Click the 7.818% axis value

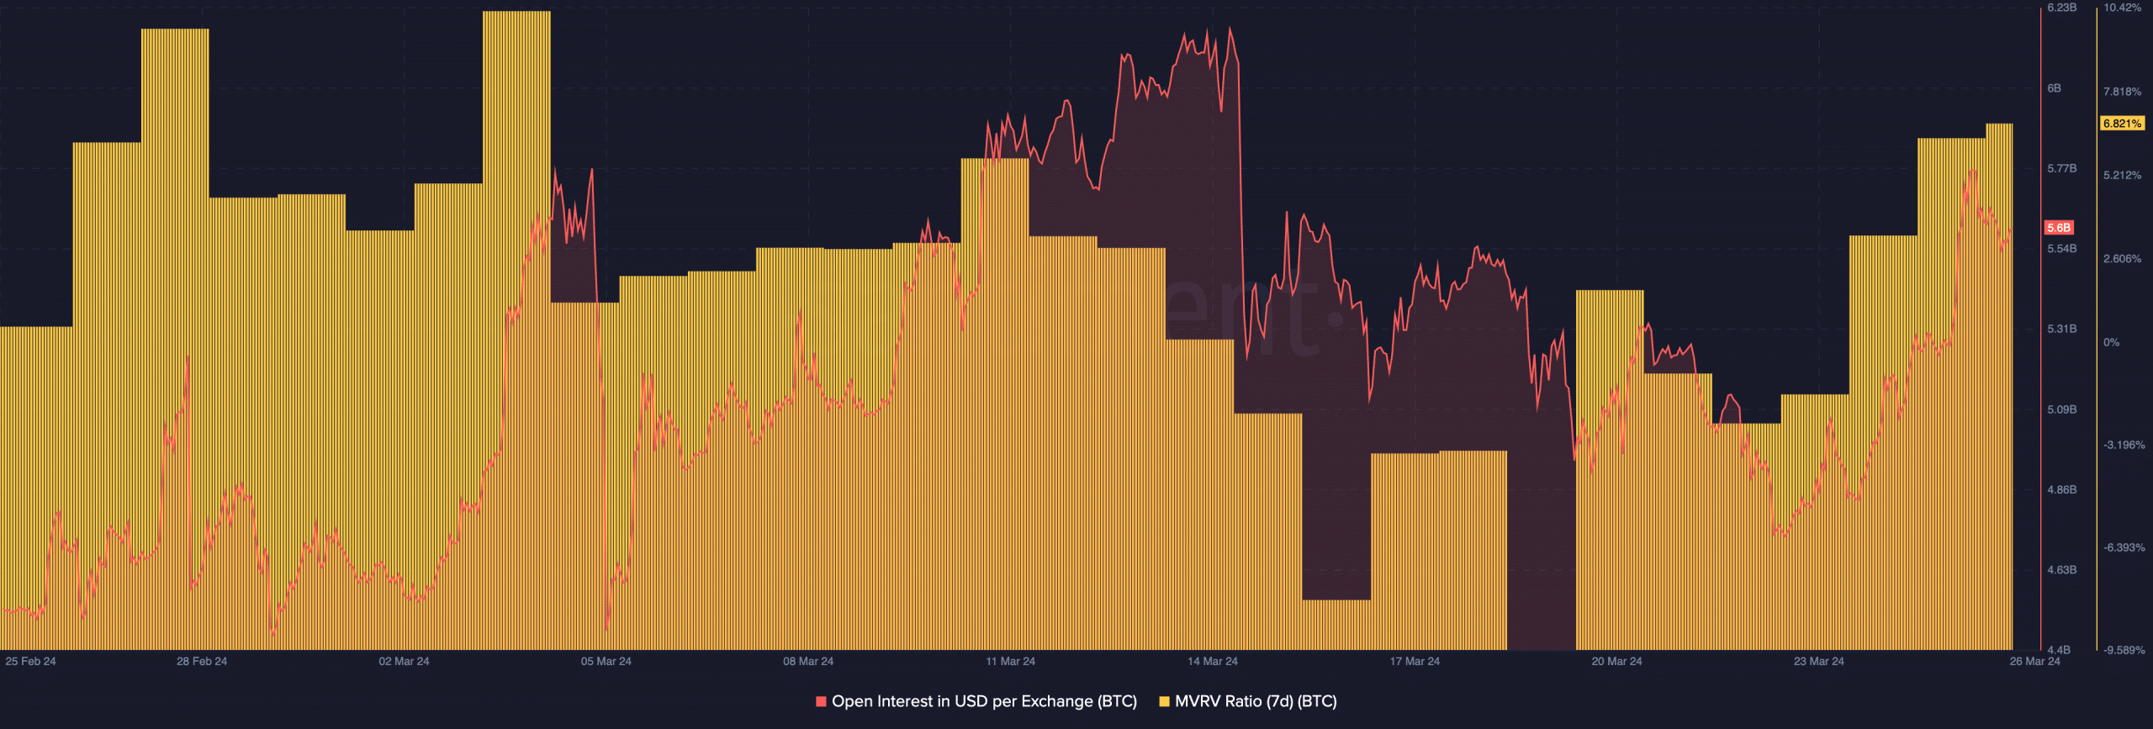coord(2122,92)
